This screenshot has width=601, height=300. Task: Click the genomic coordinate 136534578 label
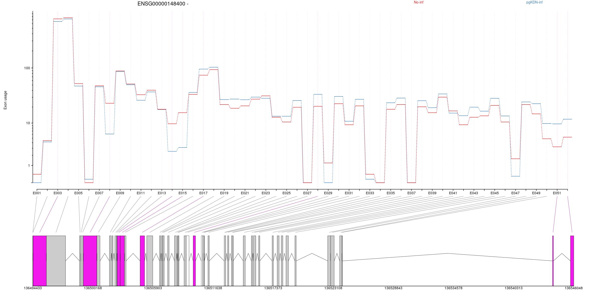[x=453, y=288]
